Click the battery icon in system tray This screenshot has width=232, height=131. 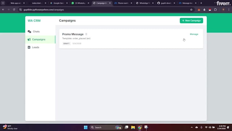click(x=214, y=127)
